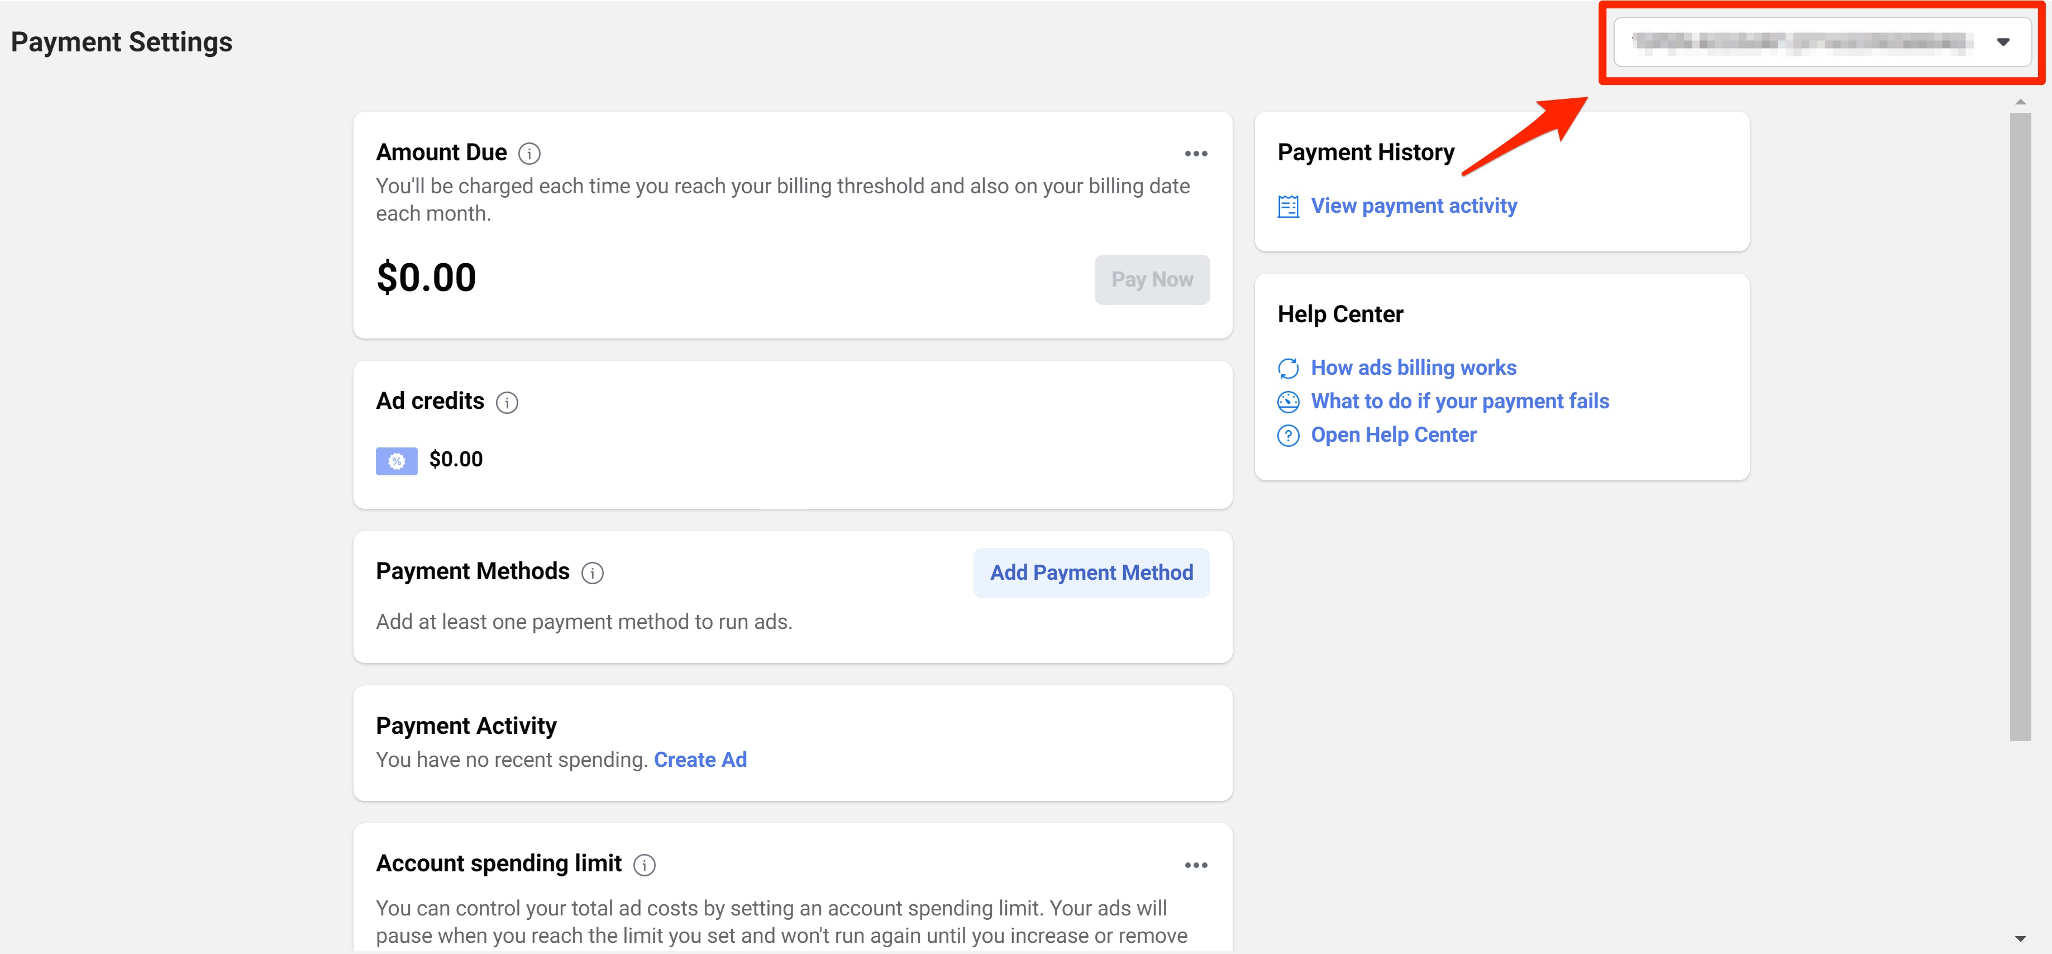Click the Ad credits info icon
The image size is (2052, 954).
pyautogui.click(x=507, y=402)
